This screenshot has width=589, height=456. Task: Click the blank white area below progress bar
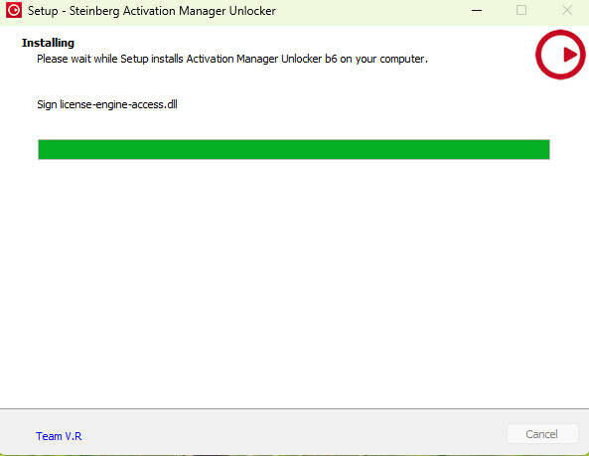tap(294, 282)
